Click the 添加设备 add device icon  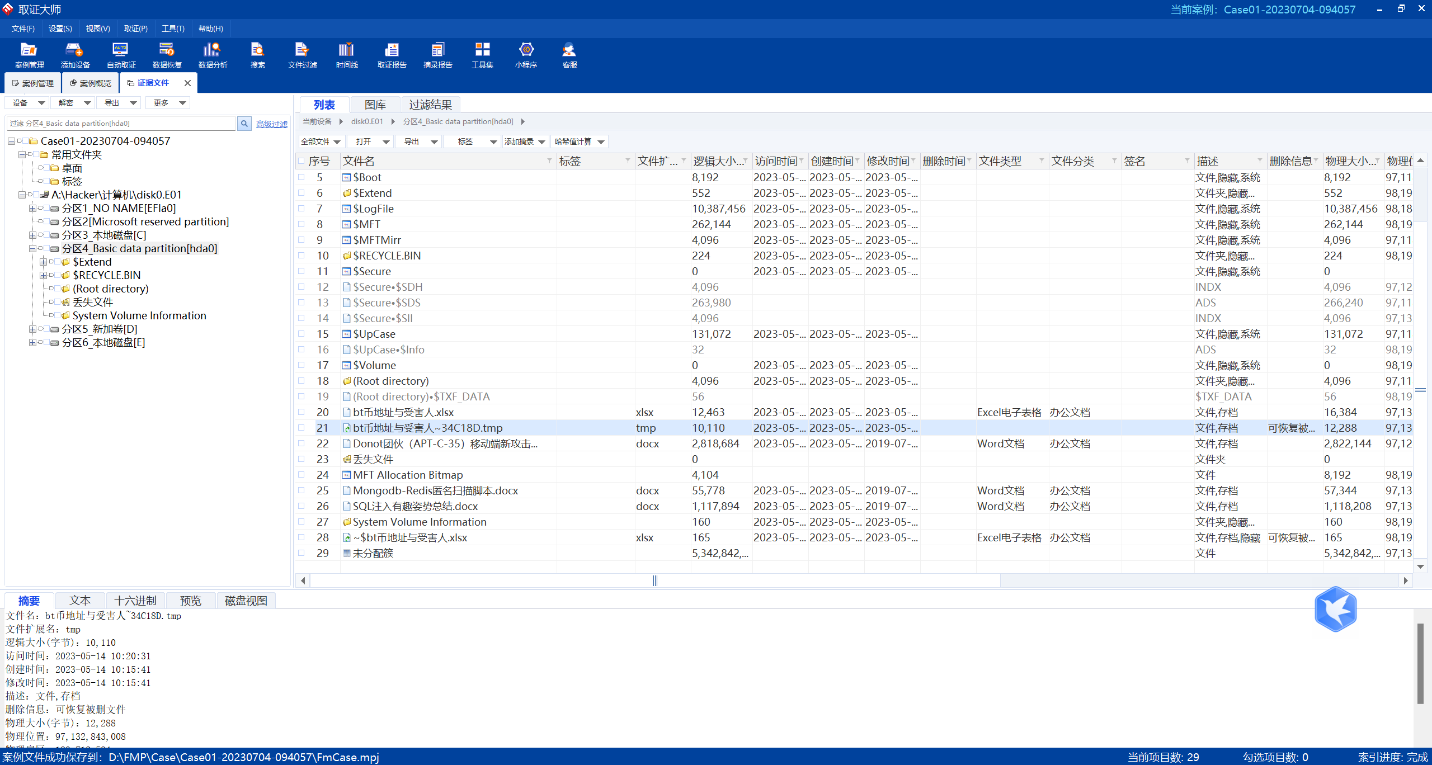click(x=75, y=55)
